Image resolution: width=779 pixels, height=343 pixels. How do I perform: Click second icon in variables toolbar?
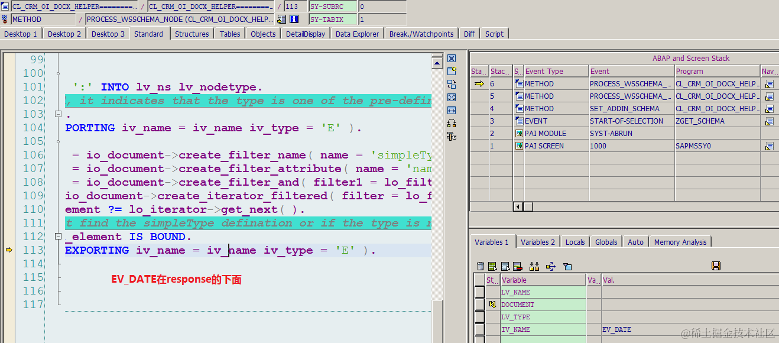click(x=492, y=266)
